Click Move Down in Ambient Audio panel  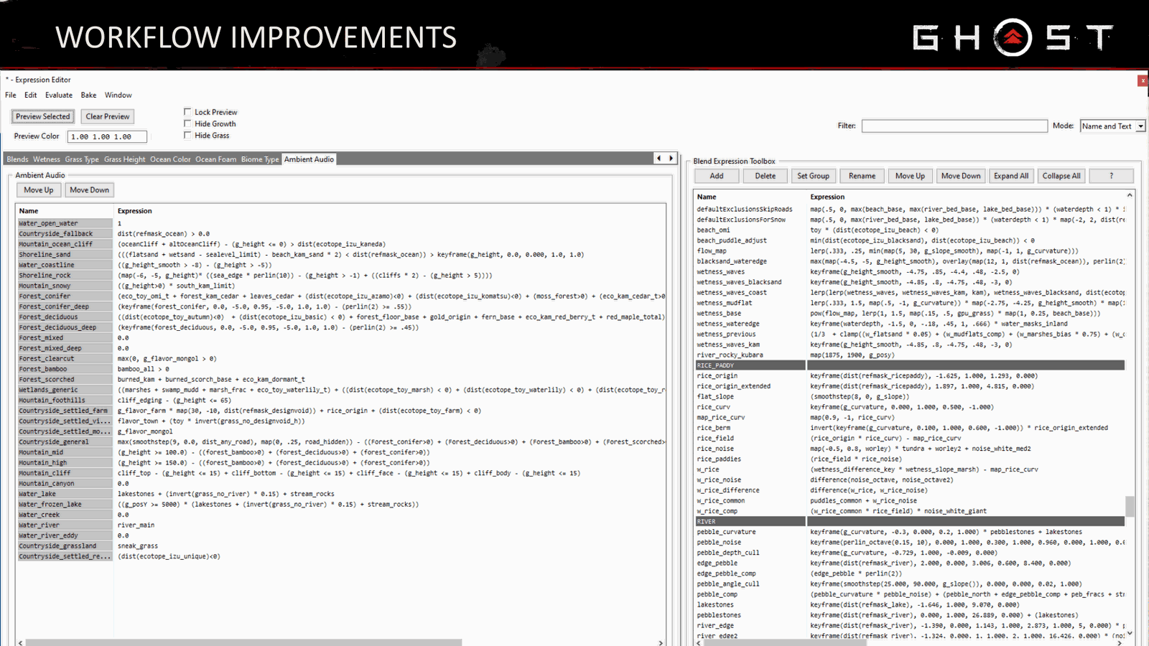90,190
